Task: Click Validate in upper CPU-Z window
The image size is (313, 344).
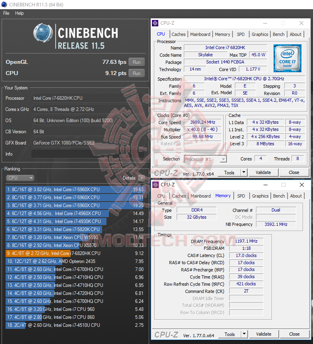Action: coord(264,173)
